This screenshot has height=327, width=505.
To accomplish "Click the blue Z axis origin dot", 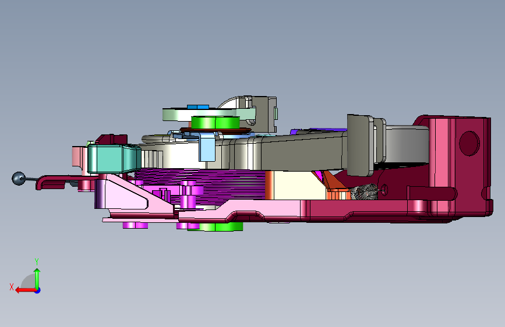I will click(38, 290).
